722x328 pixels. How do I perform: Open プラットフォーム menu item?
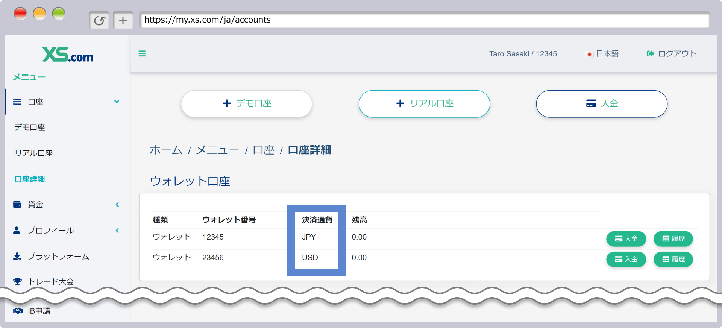tap(58, 256)
